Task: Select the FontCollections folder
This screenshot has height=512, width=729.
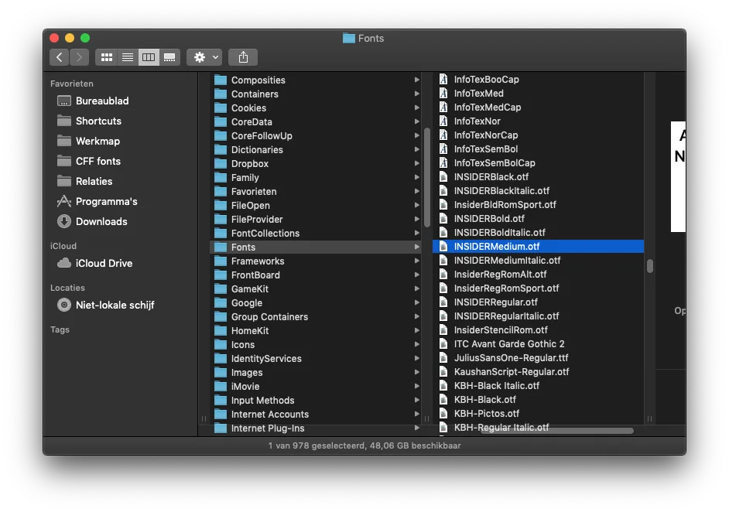Action: tap(317, 234)
